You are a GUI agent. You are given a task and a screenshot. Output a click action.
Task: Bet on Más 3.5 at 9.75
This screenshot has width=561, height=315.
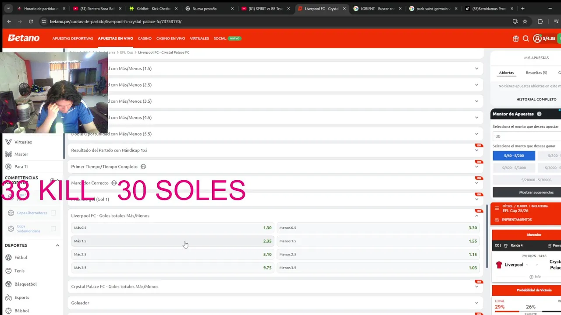coord(173,268)
